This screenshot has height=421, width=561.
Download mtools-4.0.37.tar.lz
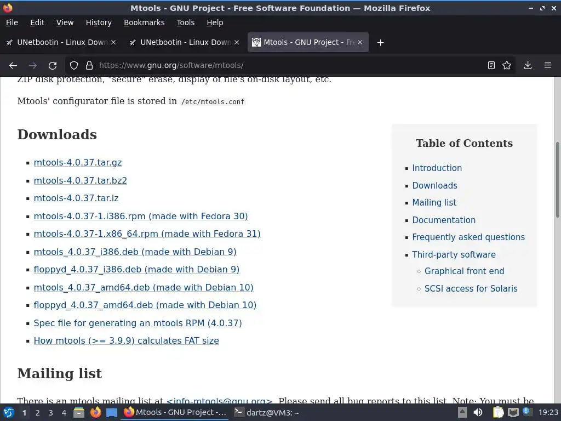[76, 198]
